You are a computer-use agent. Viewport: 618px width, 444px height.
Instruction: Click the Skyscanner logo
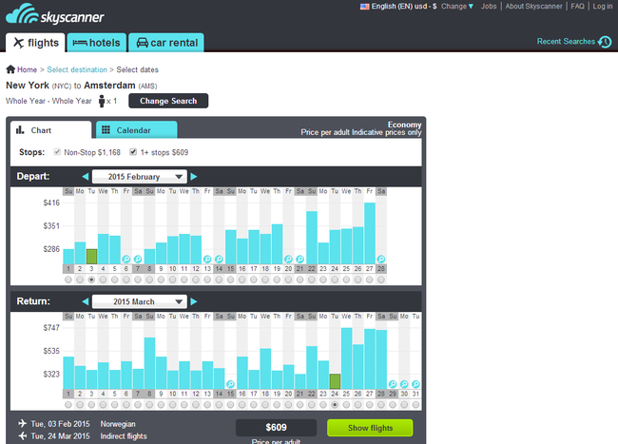point(55,16)
